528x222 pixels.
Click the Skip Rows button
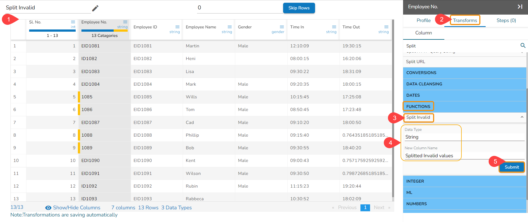click(299, 8)
